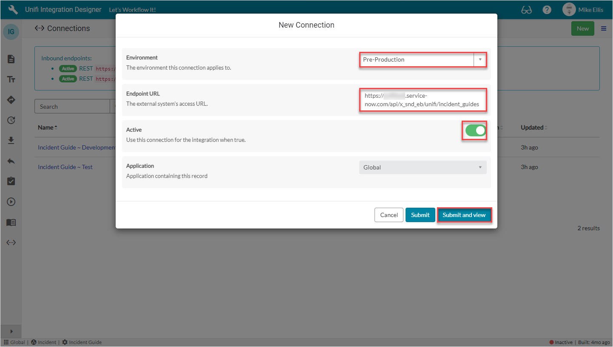Open the Transactions history clock icon

[11, 120]
